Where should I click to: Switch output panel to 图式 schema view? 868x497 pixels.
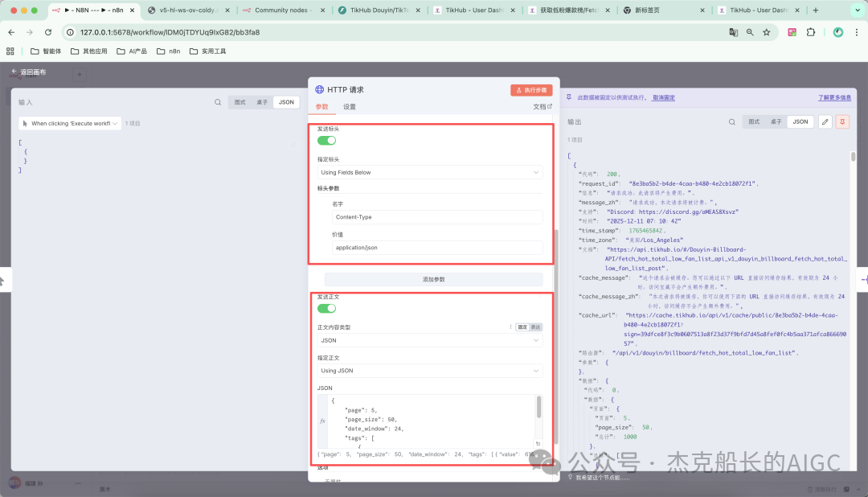tap(754, 122)
